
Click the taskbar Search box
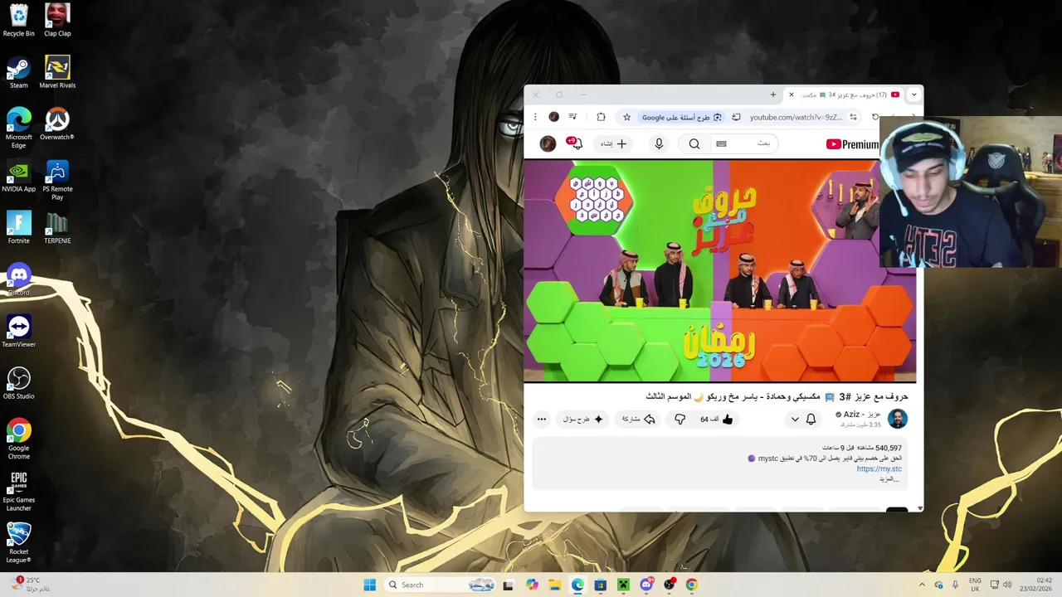441,585
